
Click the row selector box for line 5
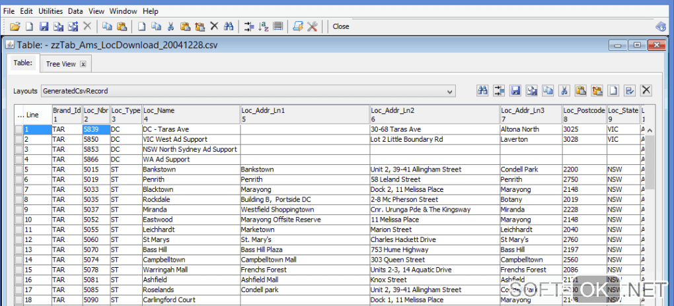click(19, 169)
